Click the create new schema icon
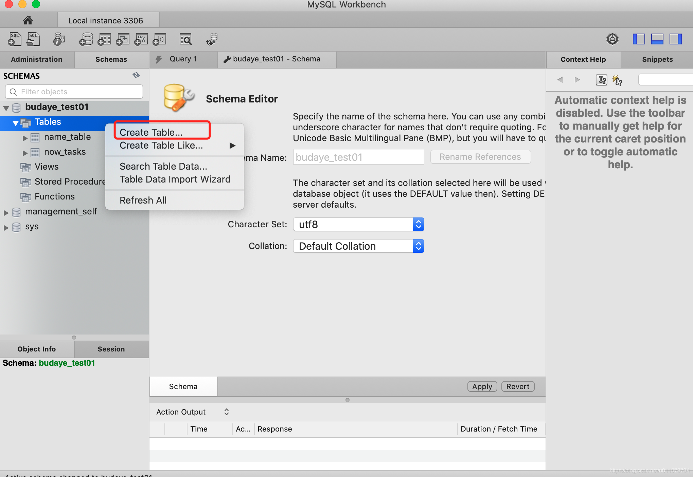 coord(86,39)
